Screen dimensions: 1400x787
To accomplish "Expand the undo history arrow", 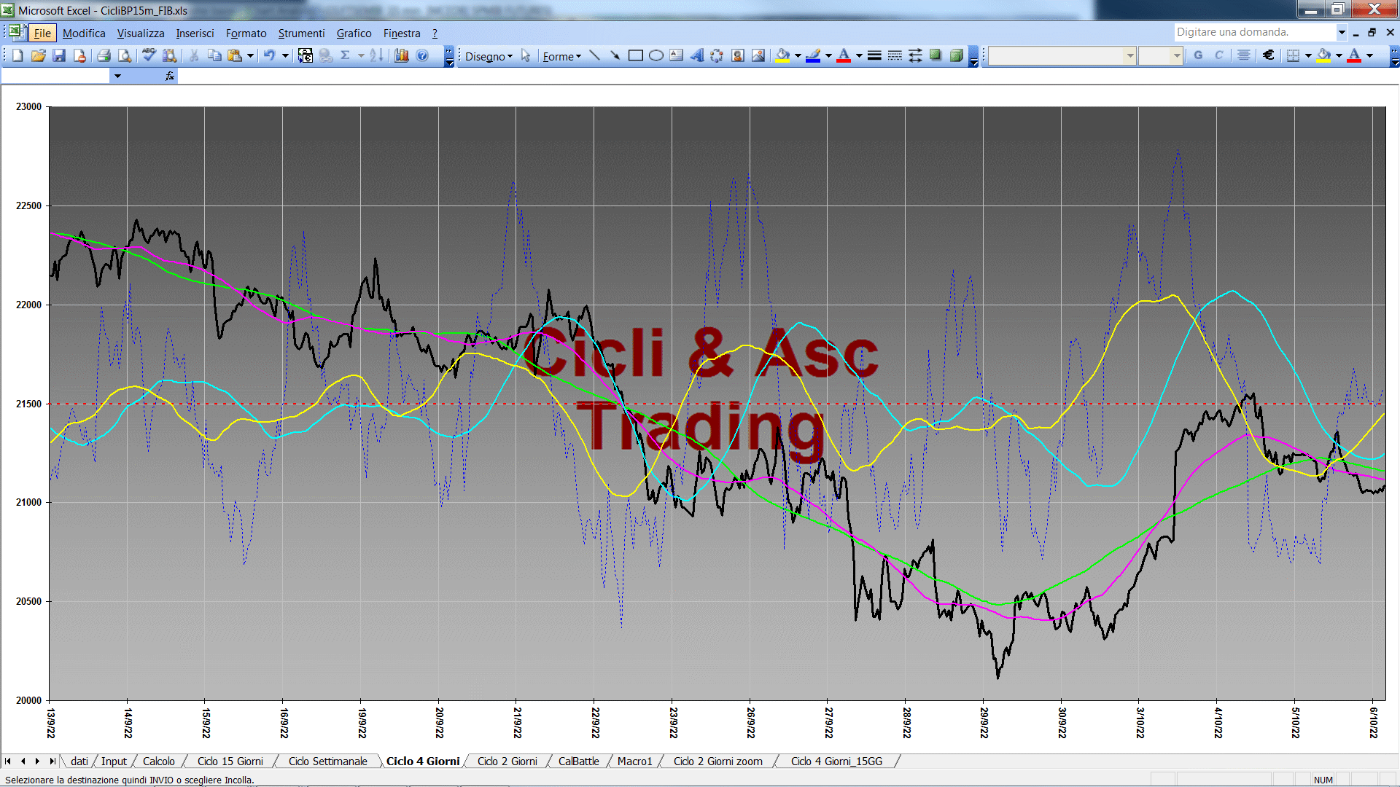I will 285,55.
